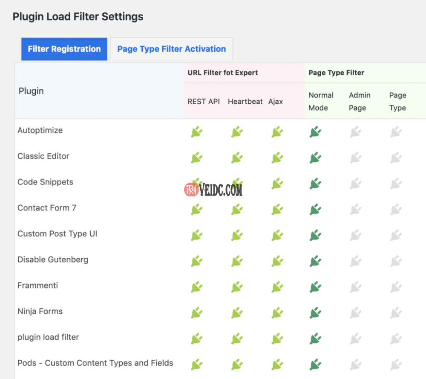Enable Normal Mode plug for Contact Form 7

pyautogui.click(x=315, y=209)
